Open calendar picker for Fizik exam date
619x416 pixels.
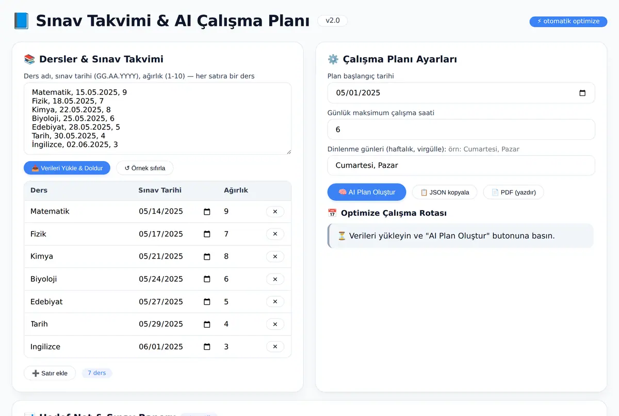[207, 234]
